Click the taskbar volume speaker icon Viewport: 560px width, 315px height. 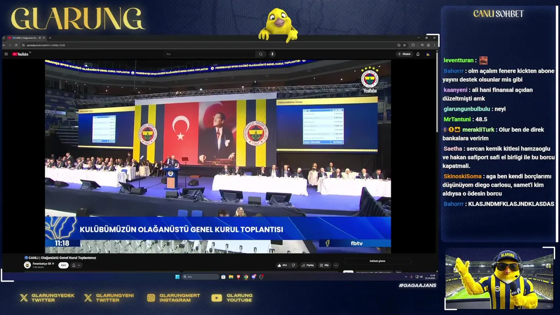421,276
